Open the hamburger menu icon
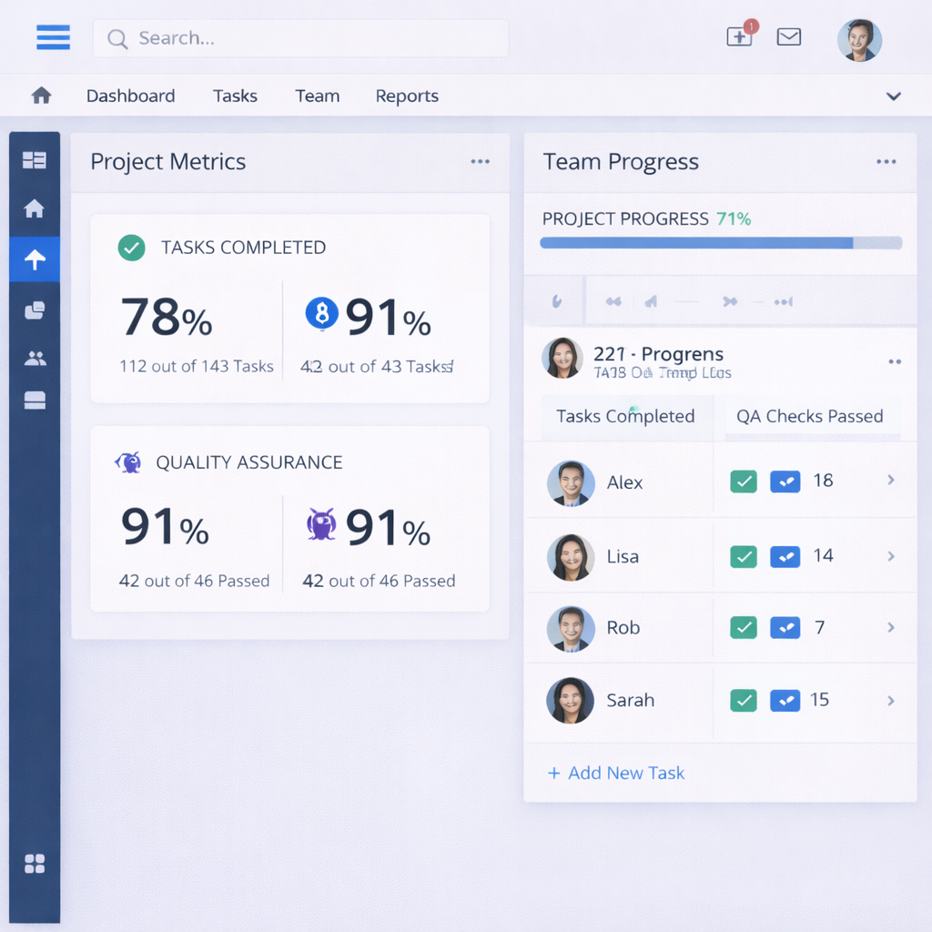Screen dimensions: 932x932 click(x=53, y=37)
